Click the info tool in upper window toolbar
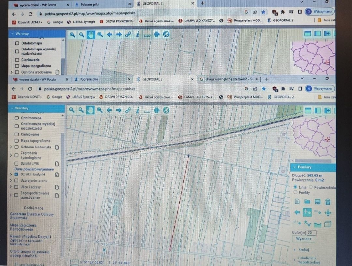 138,34
